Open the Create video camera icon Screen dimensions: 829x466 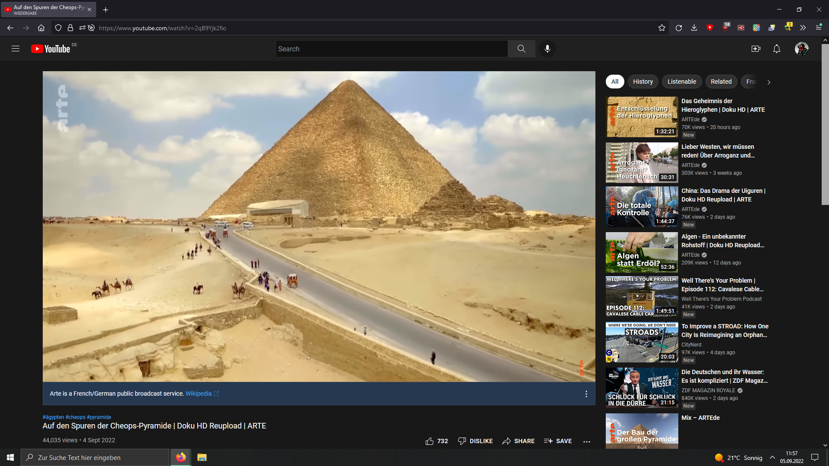point(756,49)
